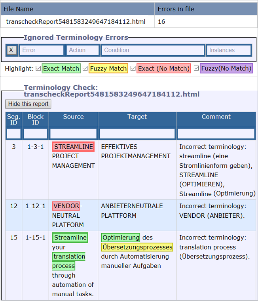The width and height of the screenshot is (258, 301).
Task: Click the highlighted STREAMLINE term in segment 3
Action: point(73,147)
